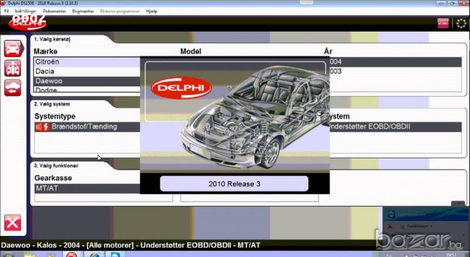Select Brændstof/Tænding system type
The width and height of the screenshot is (470, 257).
click(x=84, y=126)
